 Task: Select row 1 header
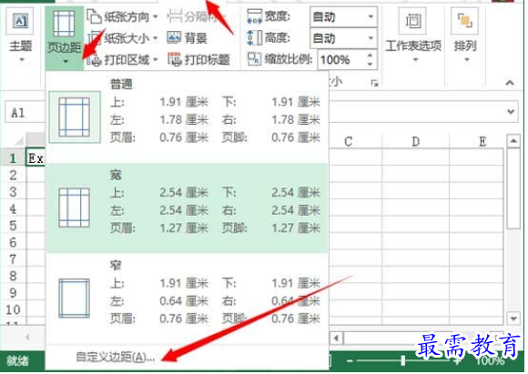pyautogui.click(x=13, y=157)
